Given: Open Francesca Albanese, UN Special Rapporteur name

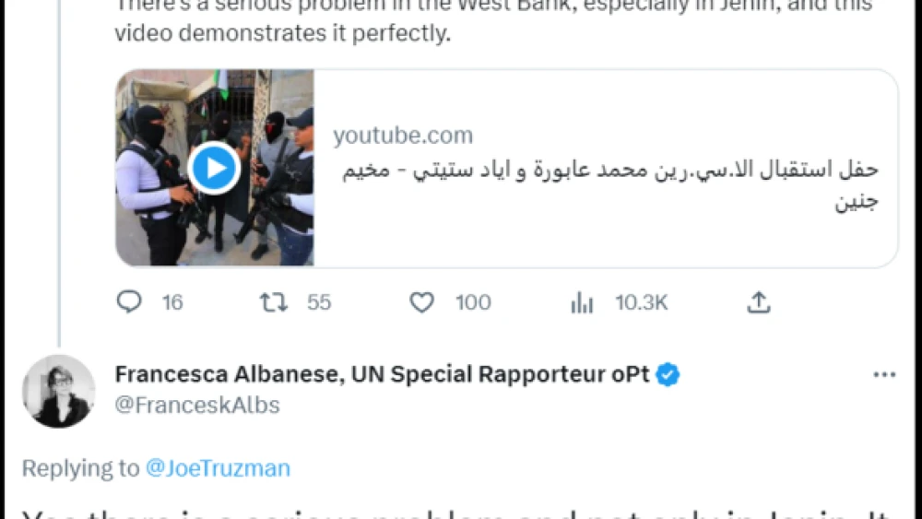Looking at the screenshot, I should [382, 374].
